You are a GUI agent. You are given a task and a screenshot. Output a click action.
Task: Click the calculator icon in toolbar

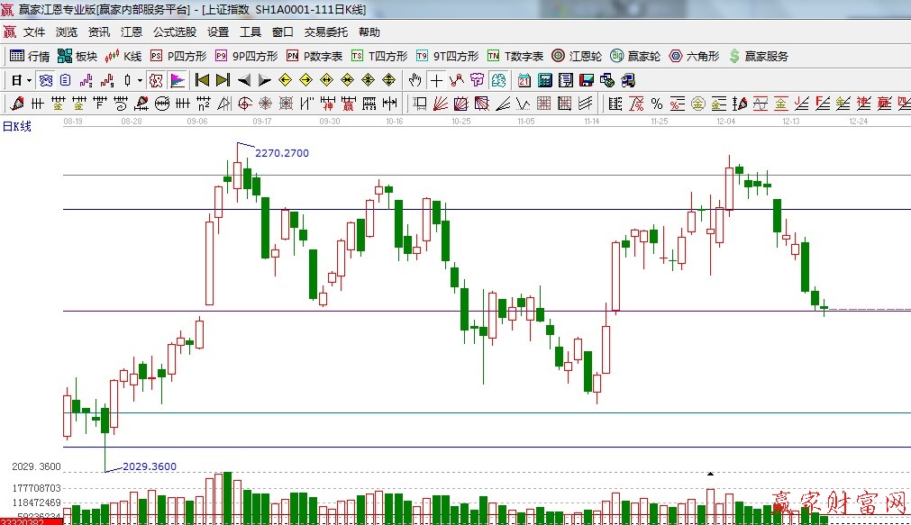544,80
